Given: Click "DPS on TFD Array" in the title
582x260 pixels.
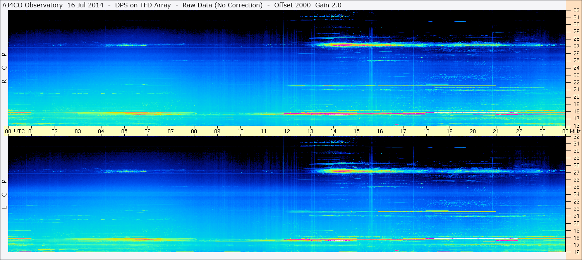Looking at the screenshot, I should (x=143, y=5).
